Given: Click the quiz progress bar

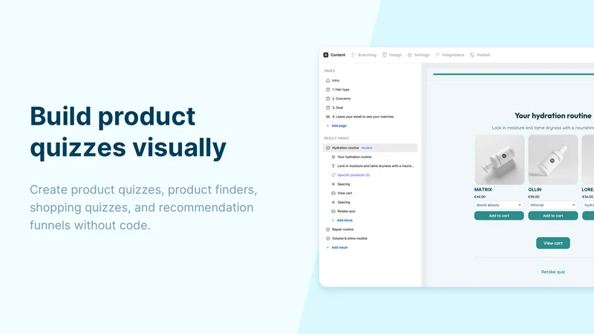Looking at the screenshot, I should pyautogui.click(x=513, y=74).
